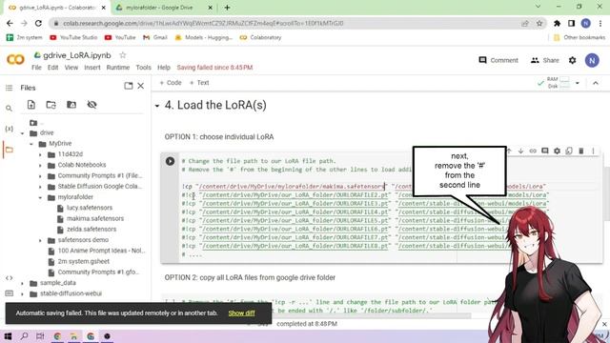The width and height of the screenshot is (610, 343).
Task: Refresh the Files panel listing
Action: click(x=51, y=105)
